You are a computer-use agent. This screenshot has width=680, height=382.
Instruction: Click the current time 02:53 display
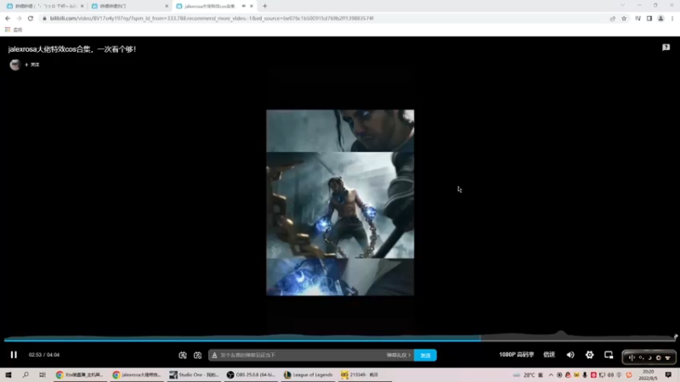tap(35, 355)
